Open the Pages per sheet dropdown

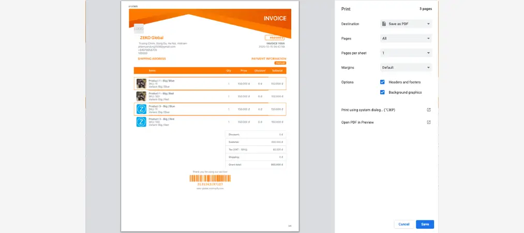406,53
